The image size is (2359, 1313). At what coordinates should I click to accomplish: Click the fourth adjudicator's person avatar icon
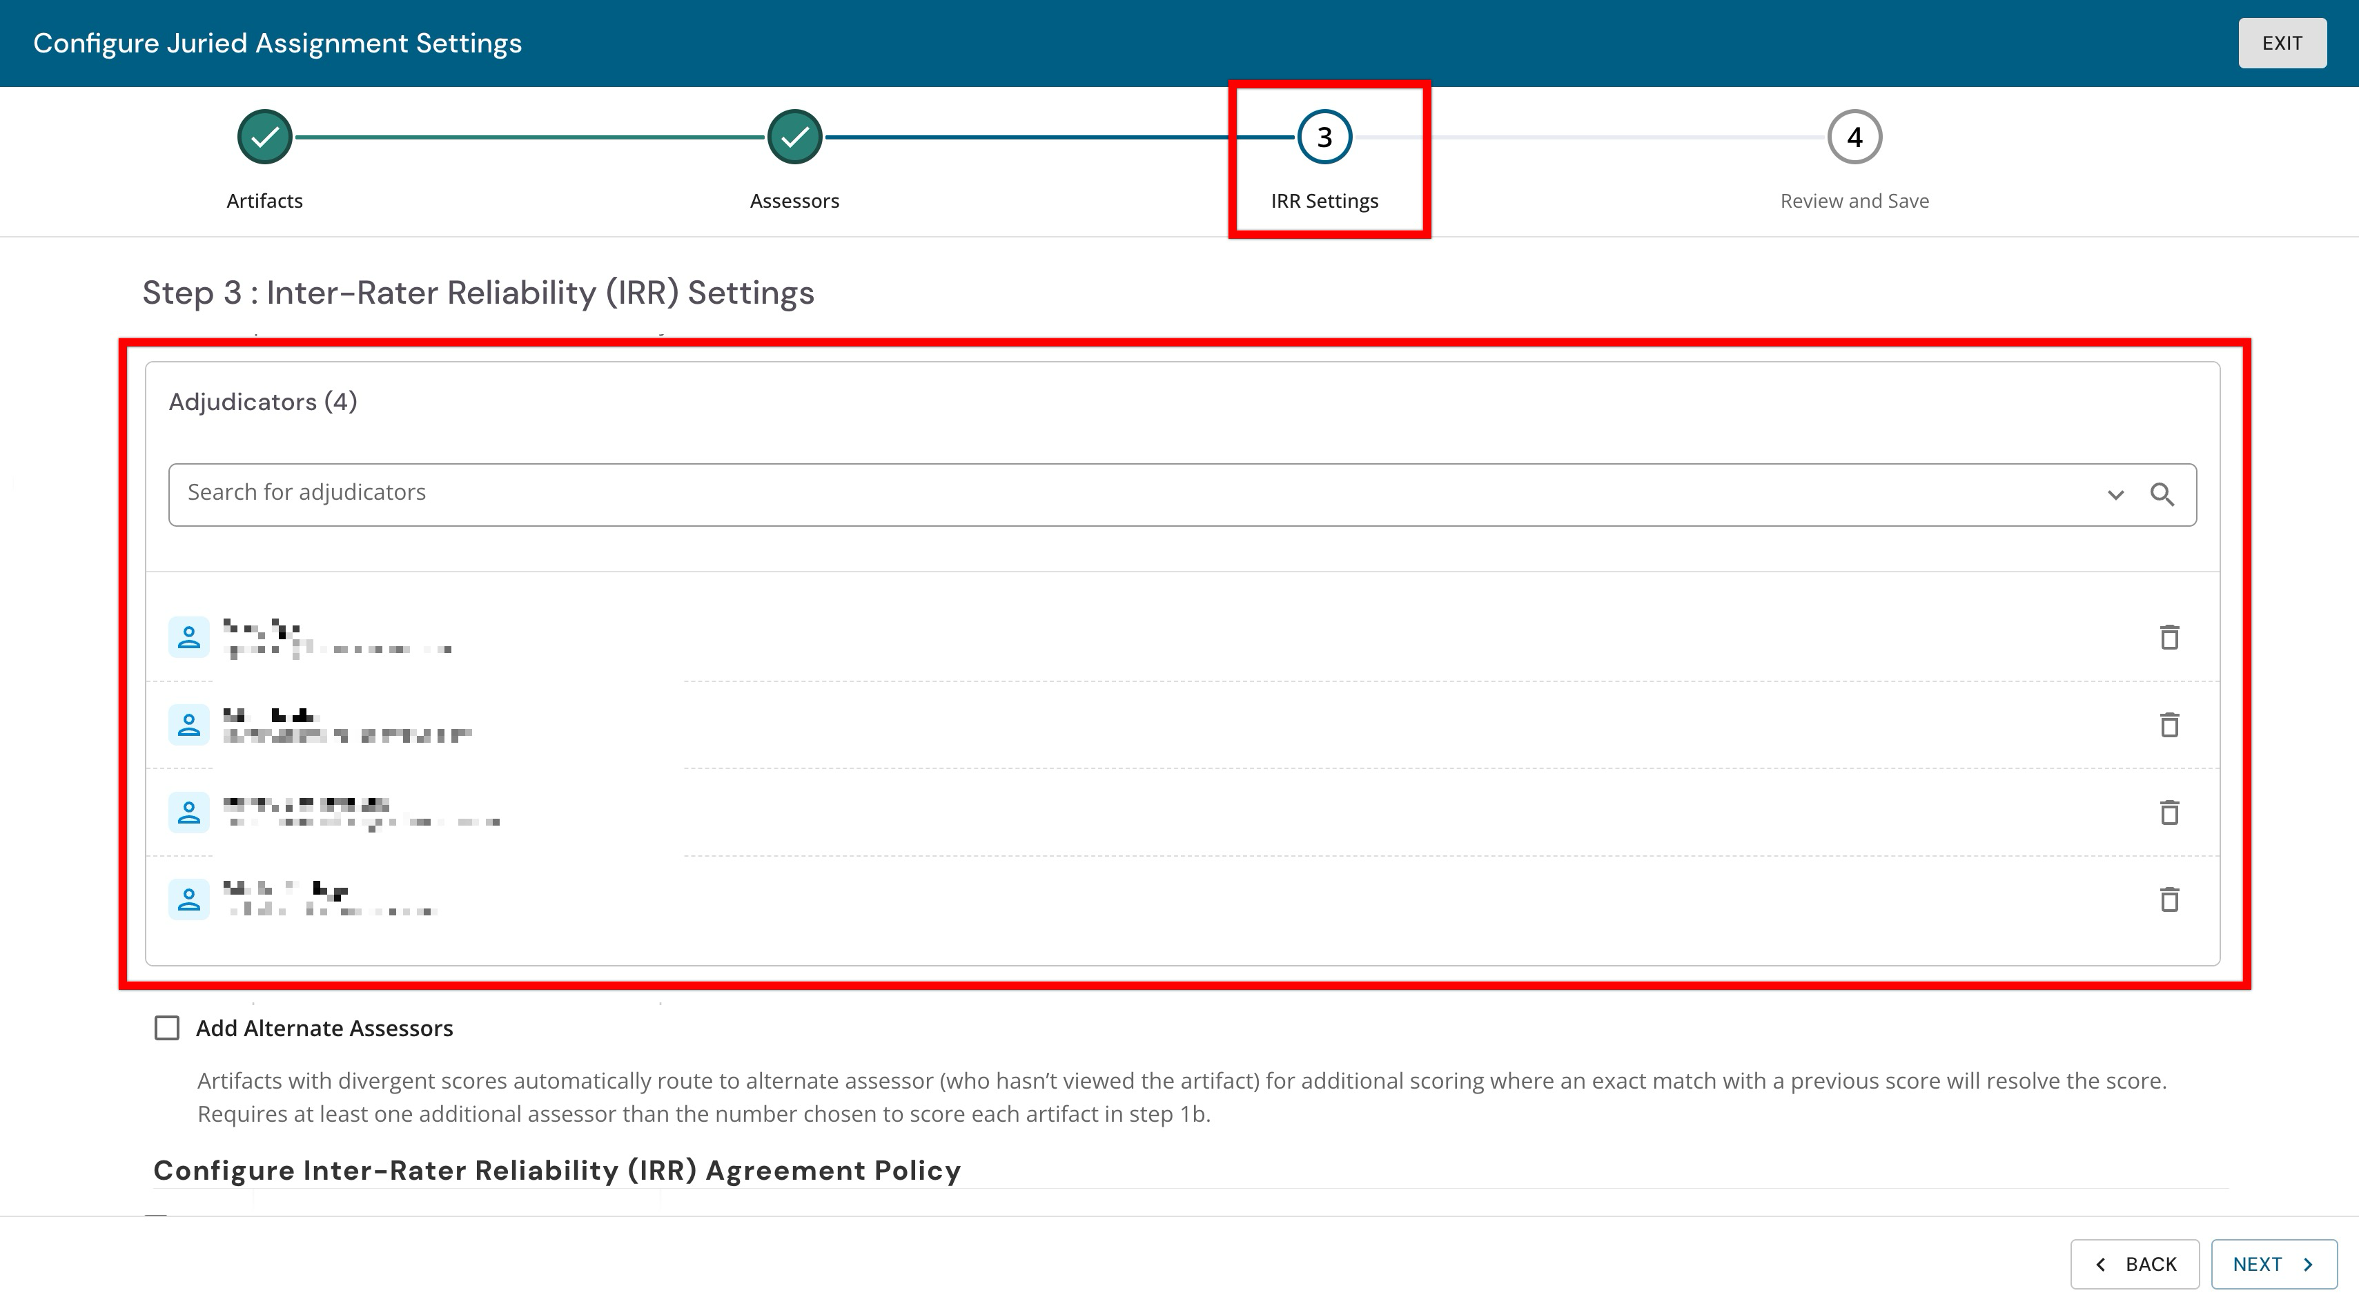[188, 899]
